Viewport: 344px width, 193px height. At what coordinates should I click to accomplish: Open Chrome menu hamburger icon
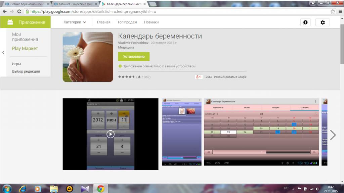[339, 11]
